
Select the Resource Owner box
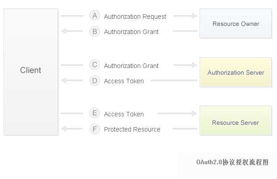(x=235, y=24)
